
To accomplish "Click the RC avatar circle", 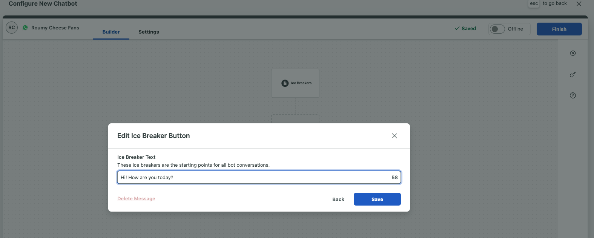I will (12, 28).
